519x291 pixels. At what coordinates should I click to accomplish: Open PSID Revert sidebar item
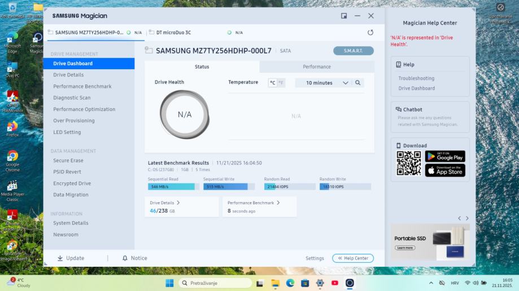point(67,172)
